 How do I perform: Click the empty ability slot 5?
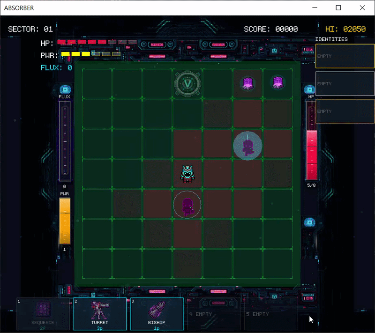(271, 314)
